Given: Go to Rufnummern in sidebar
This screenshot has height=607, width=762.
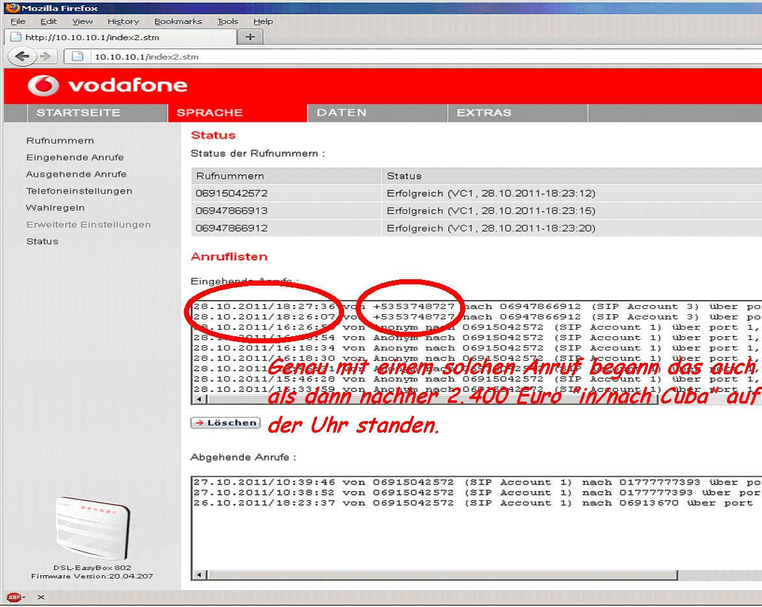Looking at the screenshot, I should [60, 141].
